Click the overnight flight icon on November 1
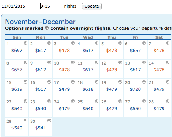The width and height of the screenshot is (172, 137). [25, 43]
